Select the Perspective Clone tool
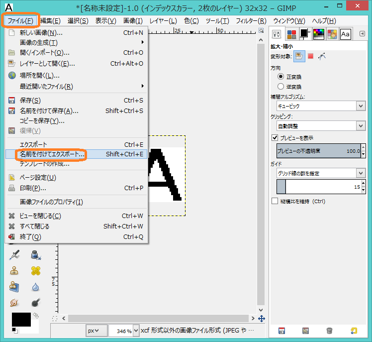 click(14, 287)
